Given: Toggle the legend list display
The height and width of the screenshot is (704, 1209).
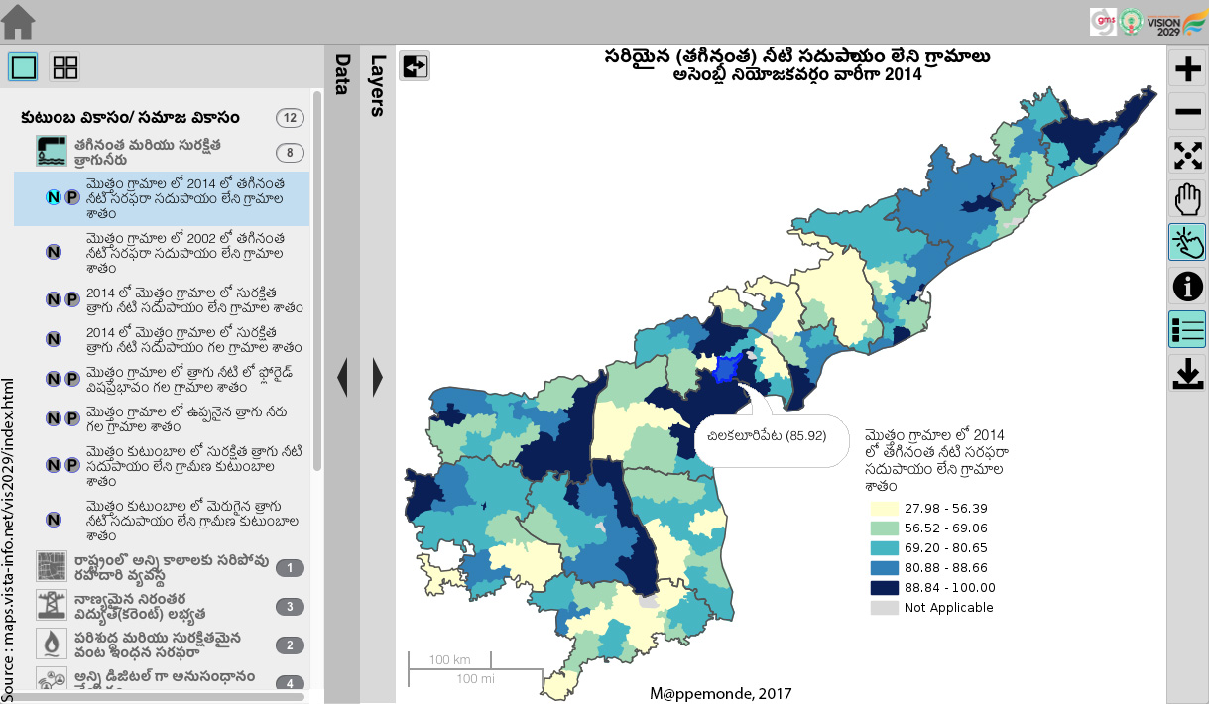Looking at the screenshot, I should (1187, 329).
